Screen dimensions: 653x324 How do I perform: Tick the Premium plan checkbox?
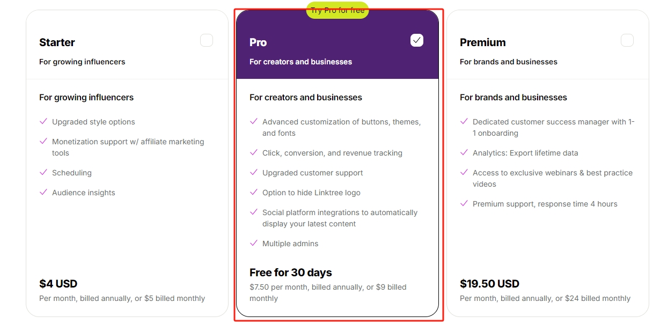627,40
